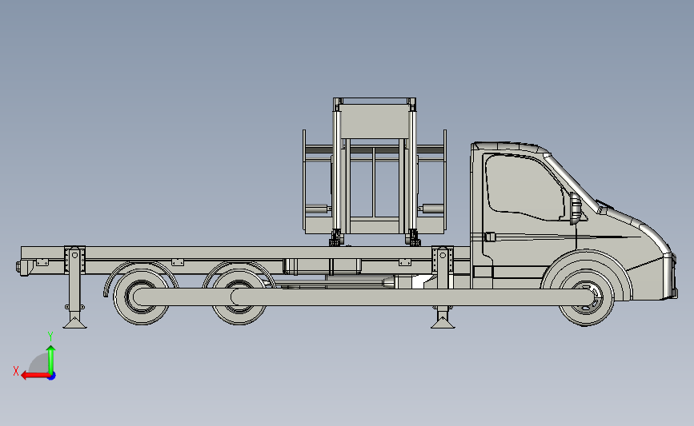Select the rearmost wheel of the truck
Viewport: 694px width, 426px height.
(141, 297)
